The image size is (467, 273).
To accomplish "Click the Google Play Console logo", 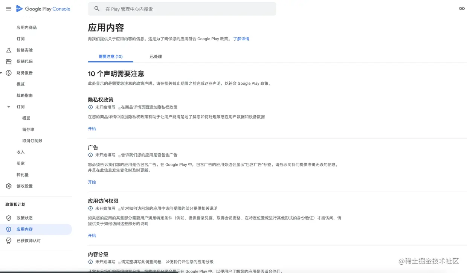I will (x=43, y=8).
